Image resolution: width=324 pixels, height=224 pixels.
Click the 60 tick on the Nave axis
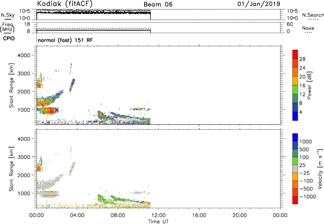click(290, 24)
